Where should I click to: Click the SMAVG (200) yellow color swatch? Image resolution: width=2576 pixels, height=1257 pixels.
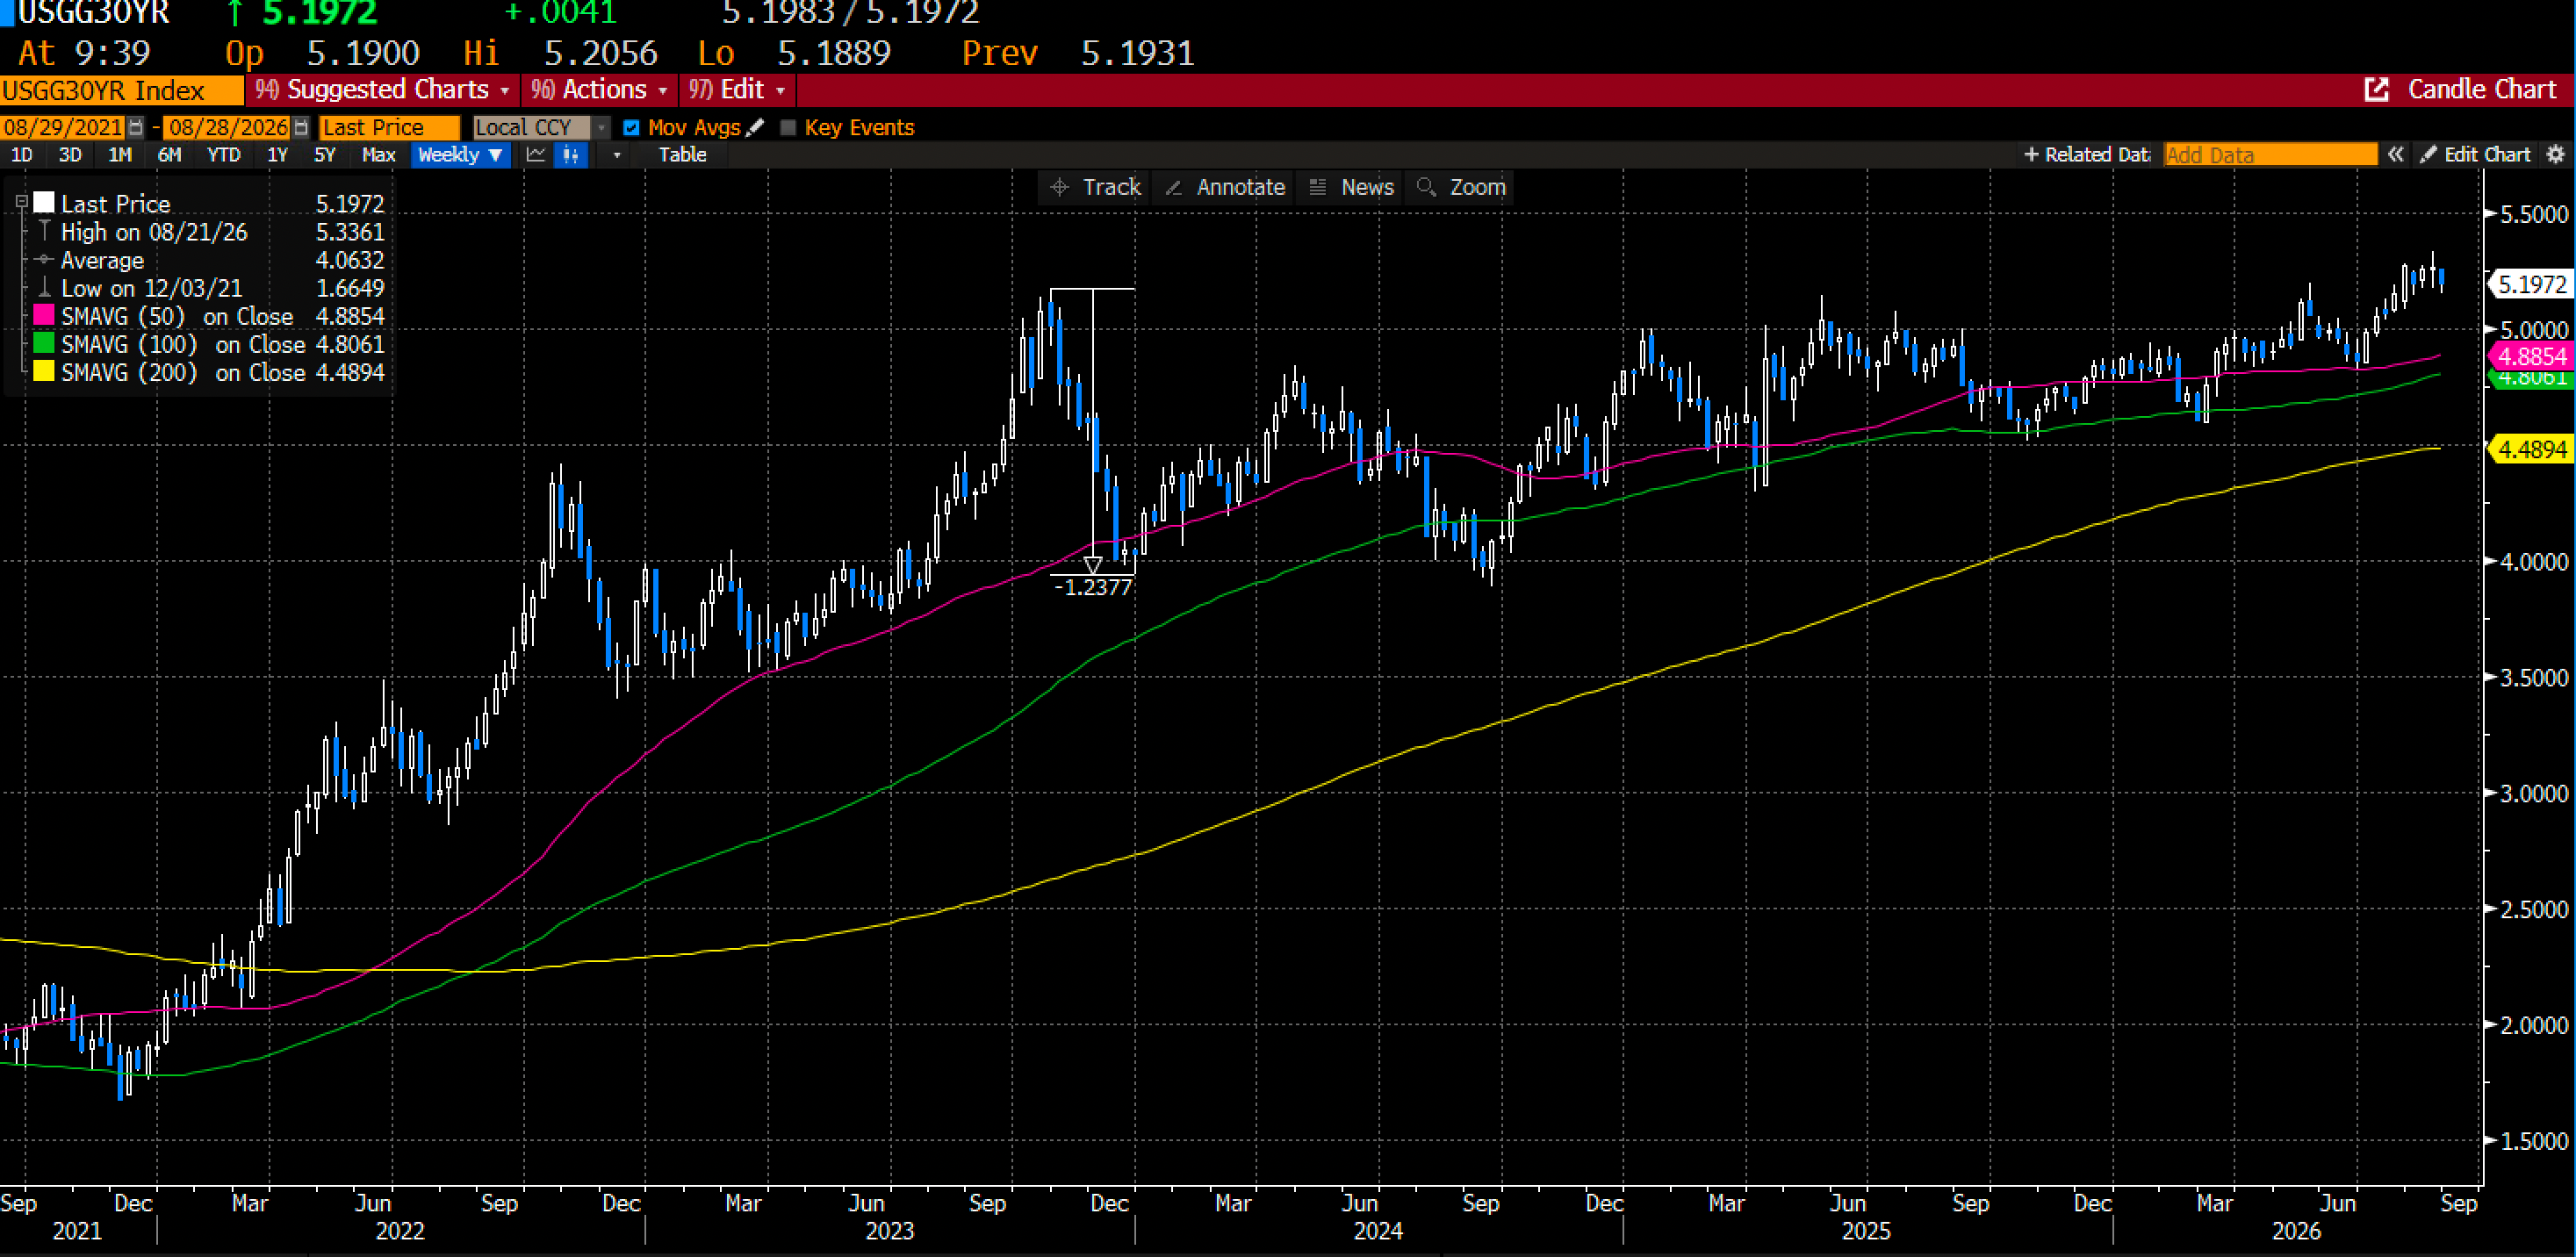click(44, 372)
